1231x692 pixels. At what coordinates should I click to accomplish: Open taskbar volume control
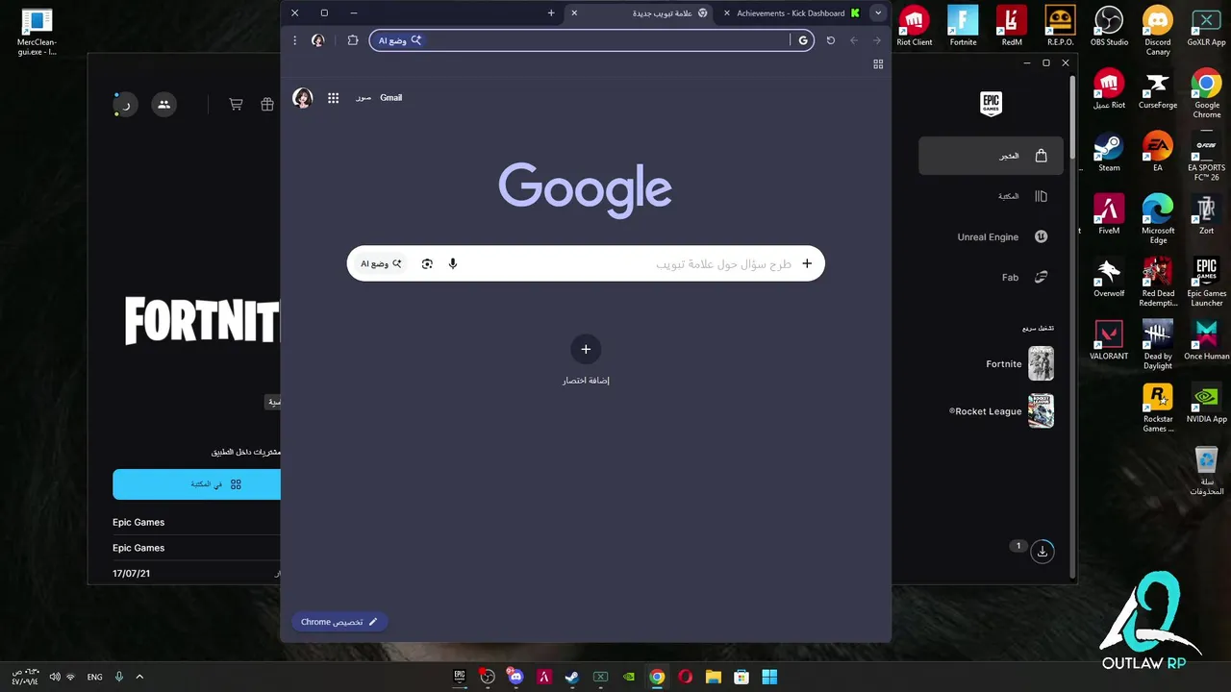coord(54,677)
